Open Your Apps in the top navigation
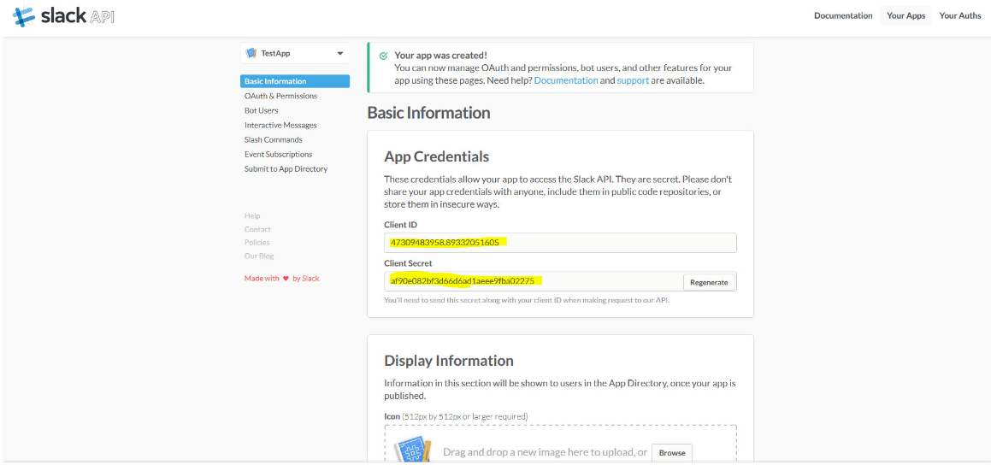The image size is (991, 465). 905,15
